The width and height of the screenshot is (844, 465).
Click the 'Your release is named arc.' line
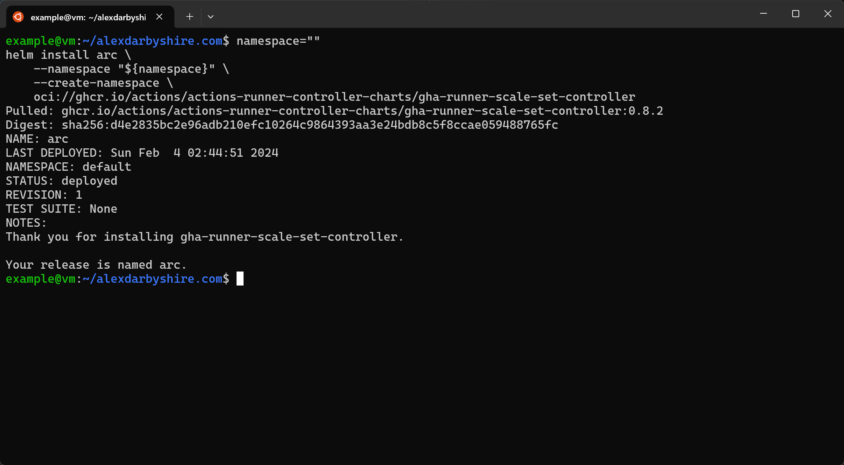96,265
